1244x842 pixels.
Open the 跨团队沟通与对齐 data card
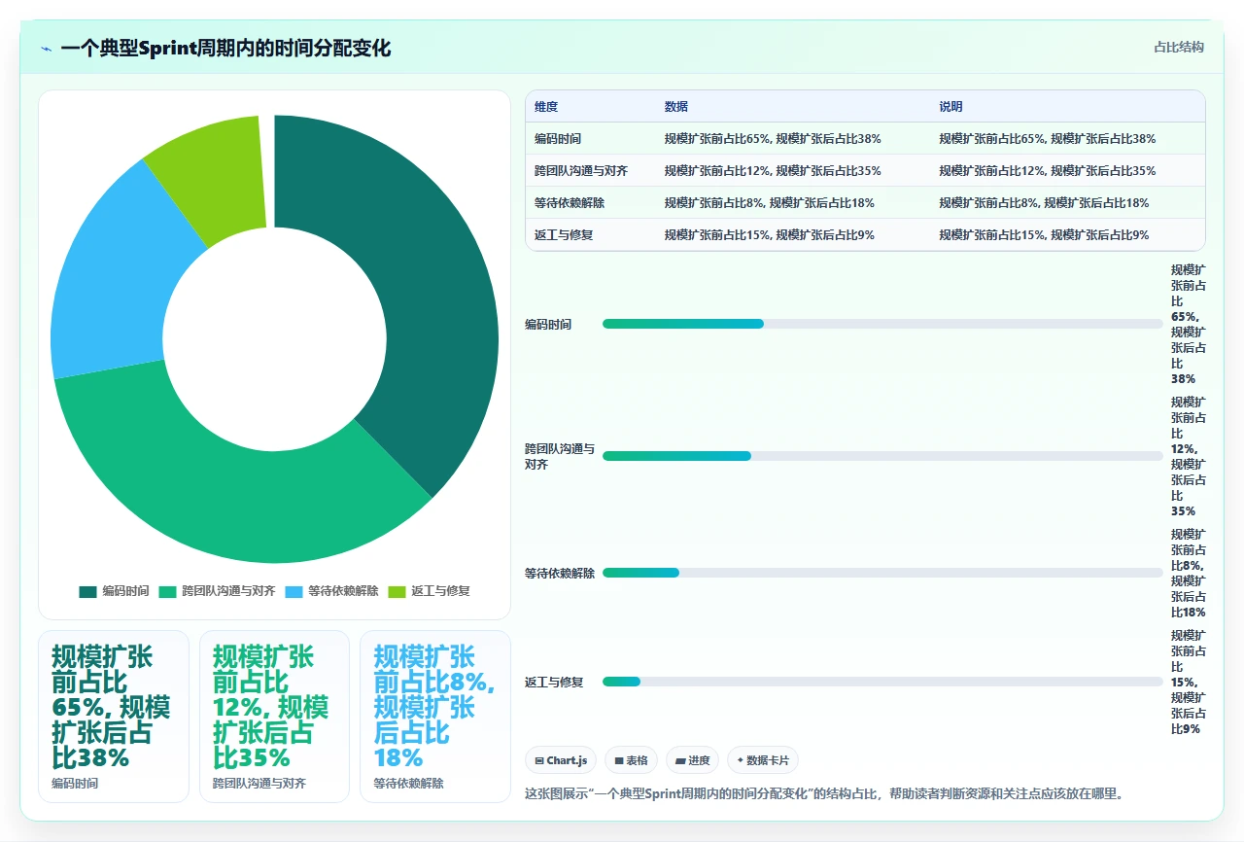pyautogui.click(x=274, y=717)
